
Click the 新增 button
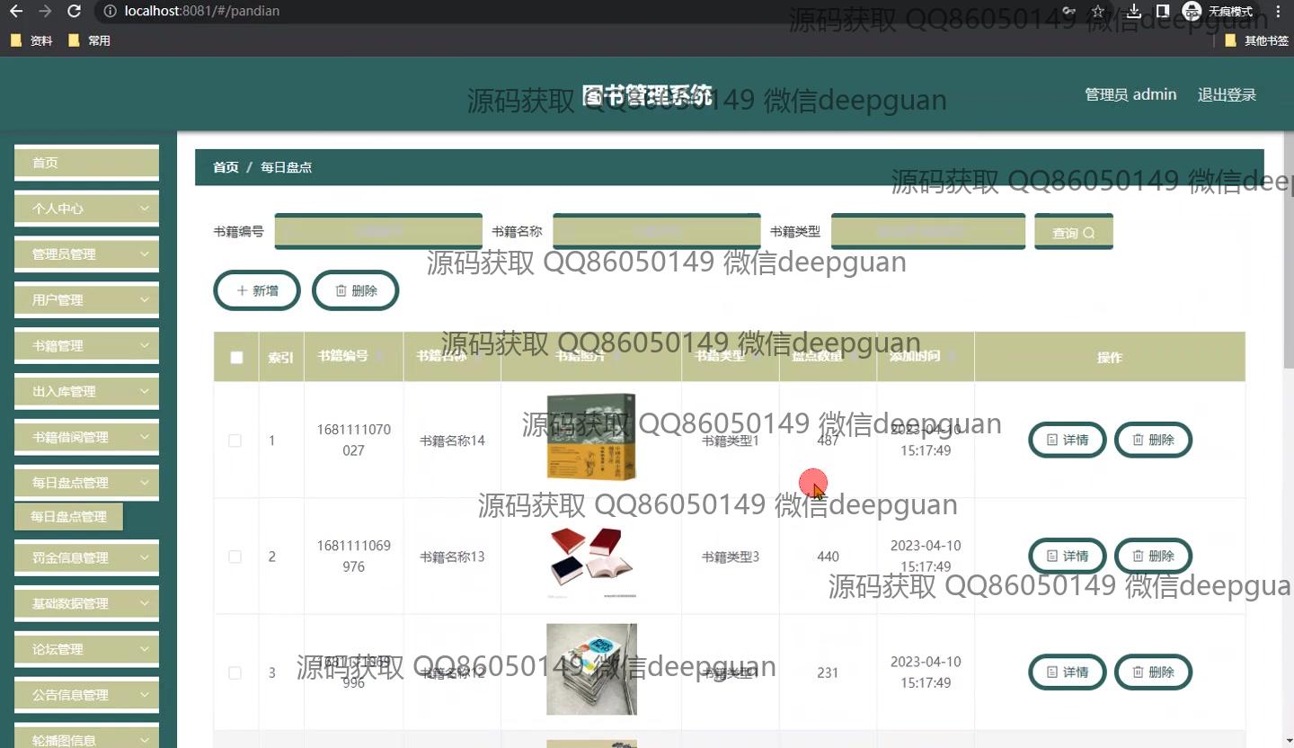(257, 290)
